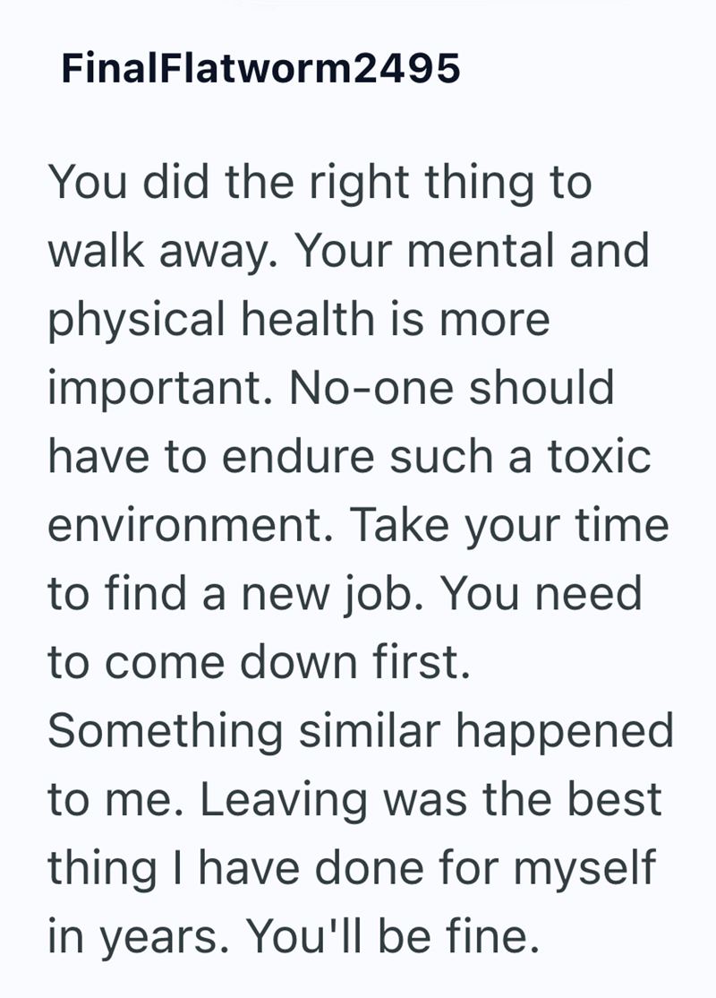
Task: Open the FinalFlatworm2495 user profile
Action: point(260,68)
